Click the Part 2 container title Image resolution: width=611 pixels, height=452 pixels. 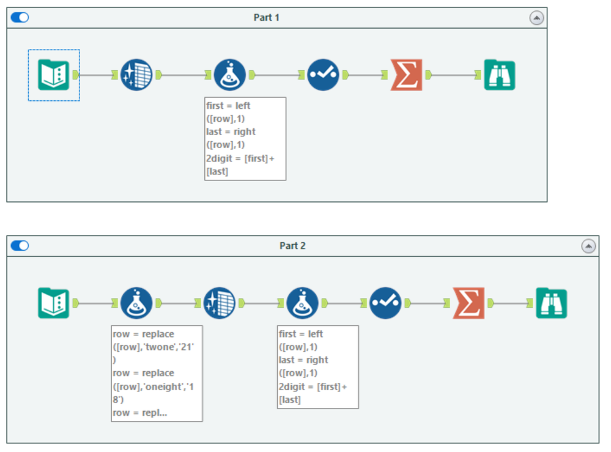pyautogui.click(x=292, y=246)
